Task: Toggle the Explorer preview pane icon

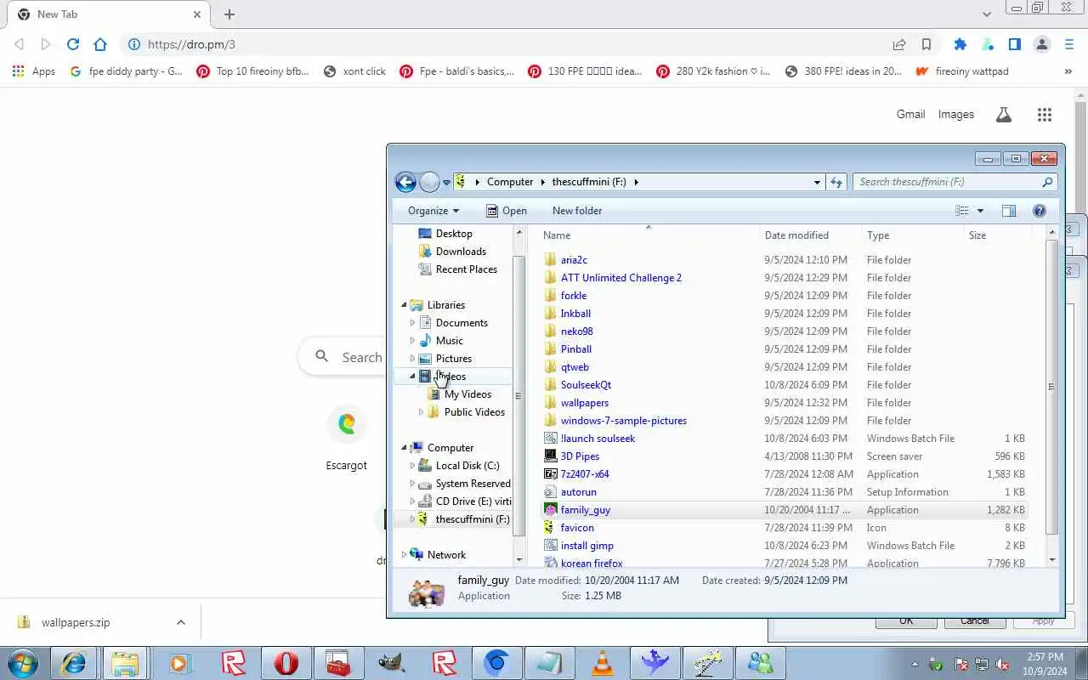Action: (x=1009, y=211)
